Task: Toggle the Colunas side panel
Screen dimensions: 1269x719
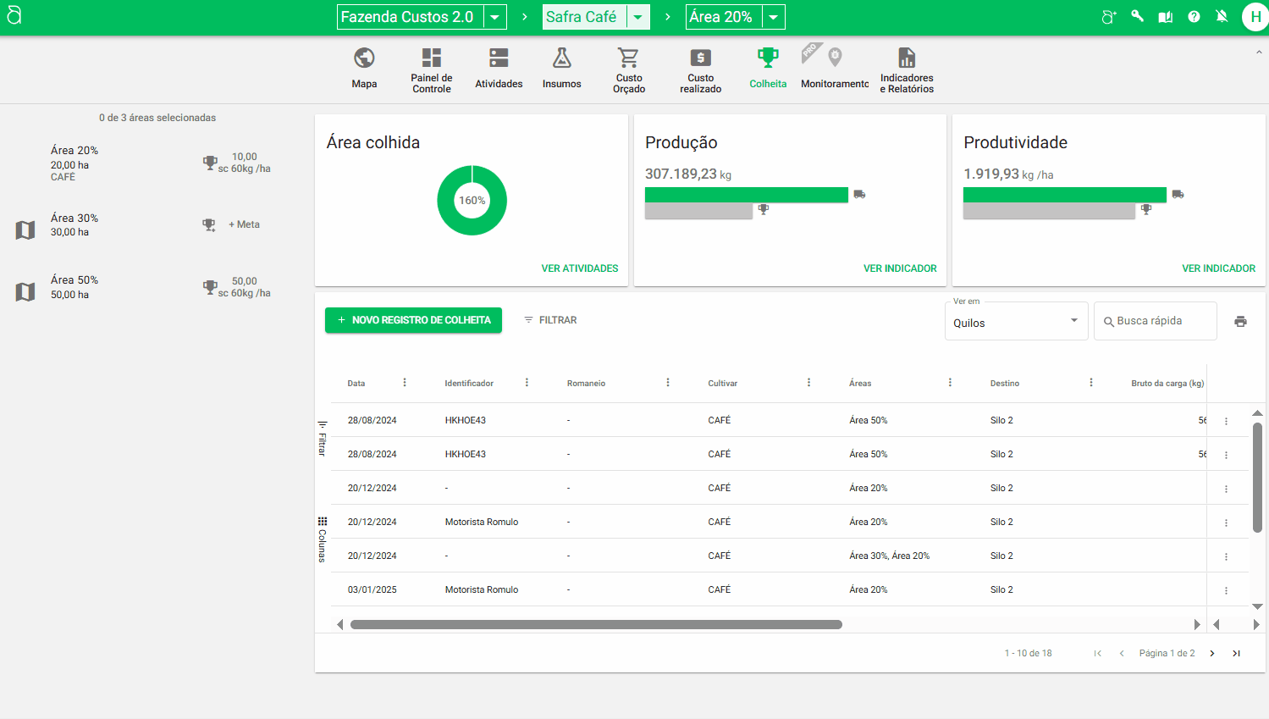Action: click(322, 539)
